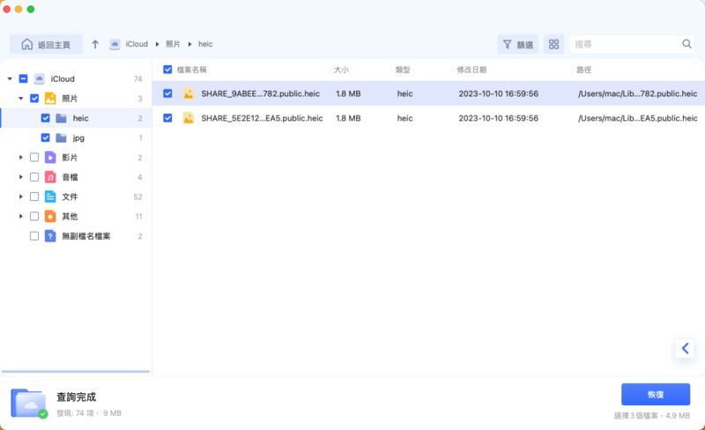
Task: Open the side panel with blue chevron
Action: pos(685,348)
